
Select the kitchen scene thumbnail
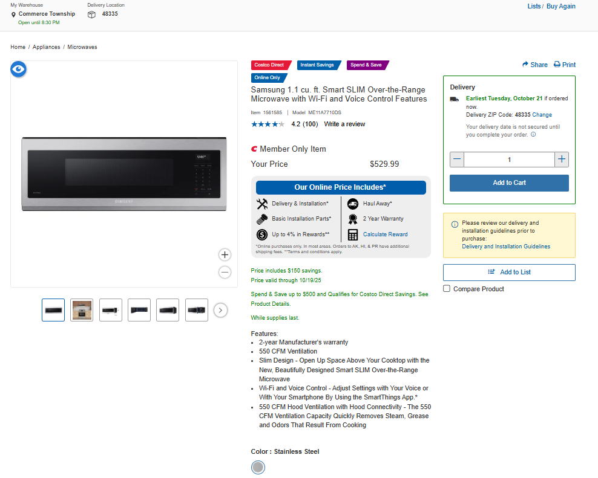click(x=82, y=310)
